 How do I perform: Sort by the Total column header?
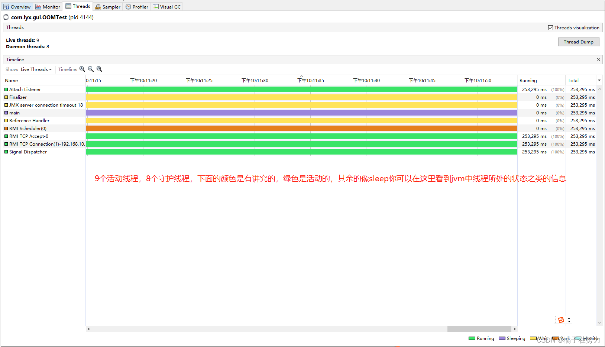coord(580,80)
